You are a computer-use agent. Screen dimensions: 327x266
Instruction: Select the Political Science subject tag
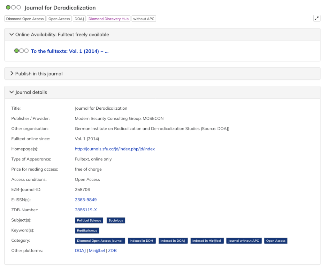tap(89, 220)
